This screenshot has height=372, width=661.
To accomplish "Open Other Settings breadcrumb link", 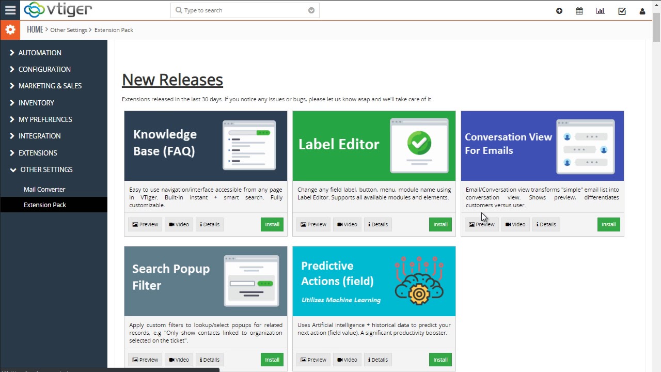I will click(69, 30).
